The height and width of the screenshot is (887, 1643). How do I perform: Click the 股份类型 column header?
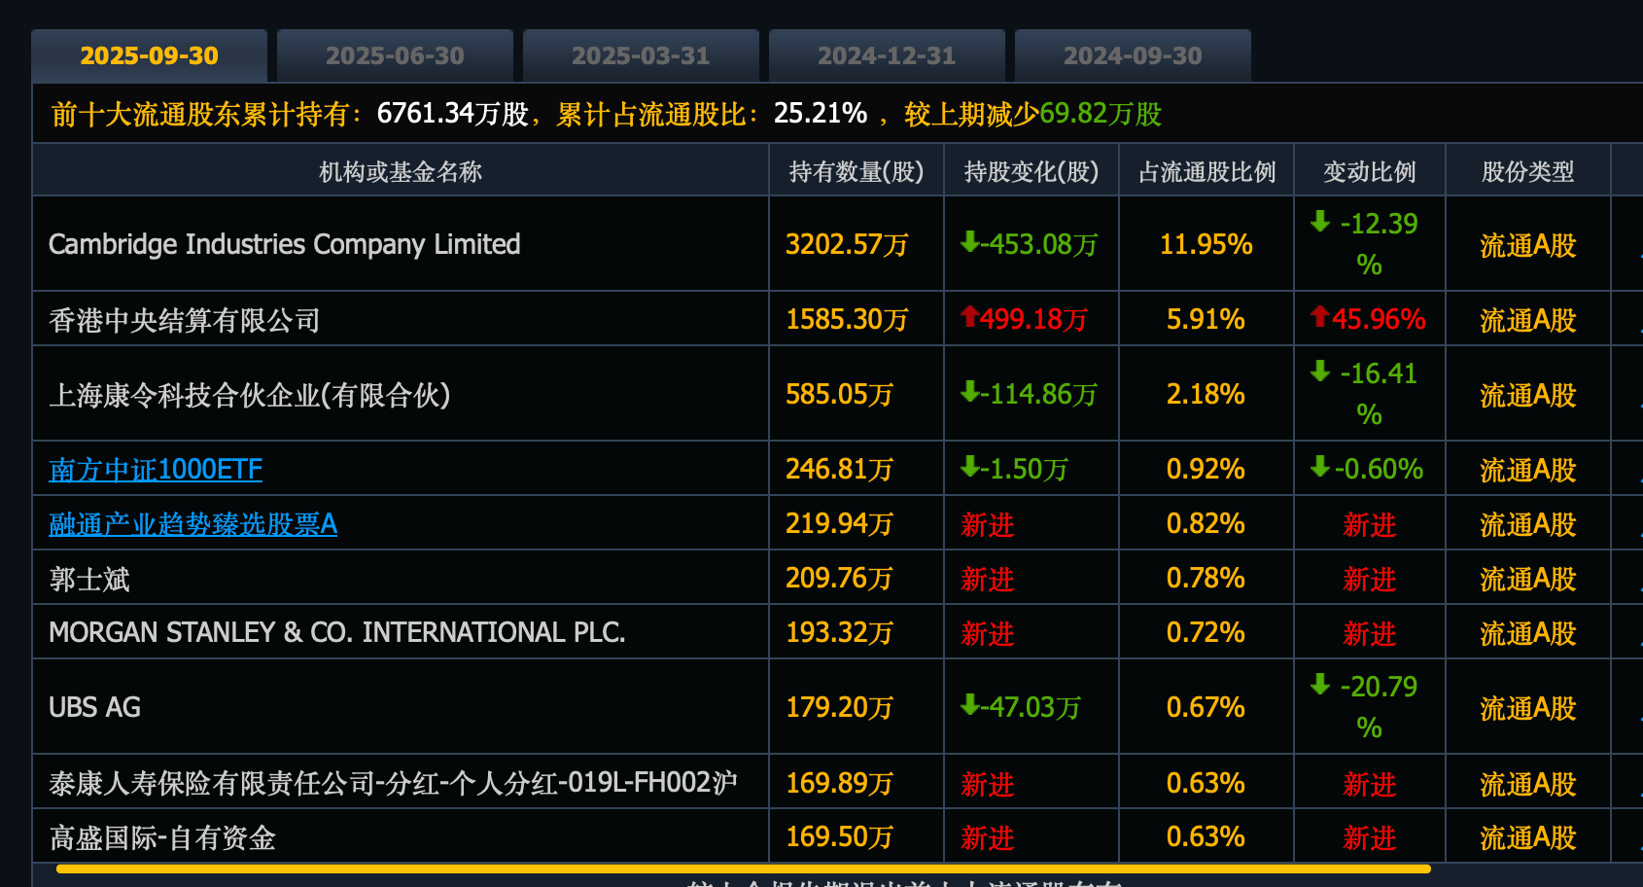[x=1528, y=172]
